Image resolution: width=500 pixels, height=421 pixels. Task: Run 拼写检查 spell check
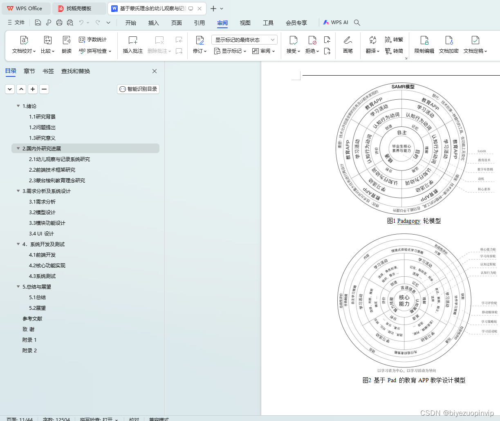click(x=95, y=51)
